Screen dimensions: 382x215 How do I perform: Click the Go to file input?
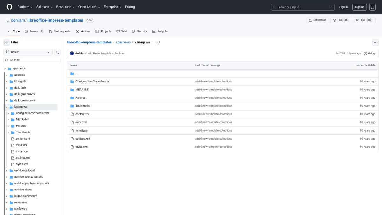32,60
